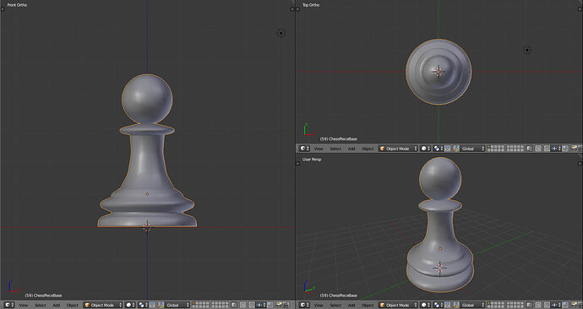Open Select menu in Front Ortho header
The image size is (583, 309).
tap(41, 305)
